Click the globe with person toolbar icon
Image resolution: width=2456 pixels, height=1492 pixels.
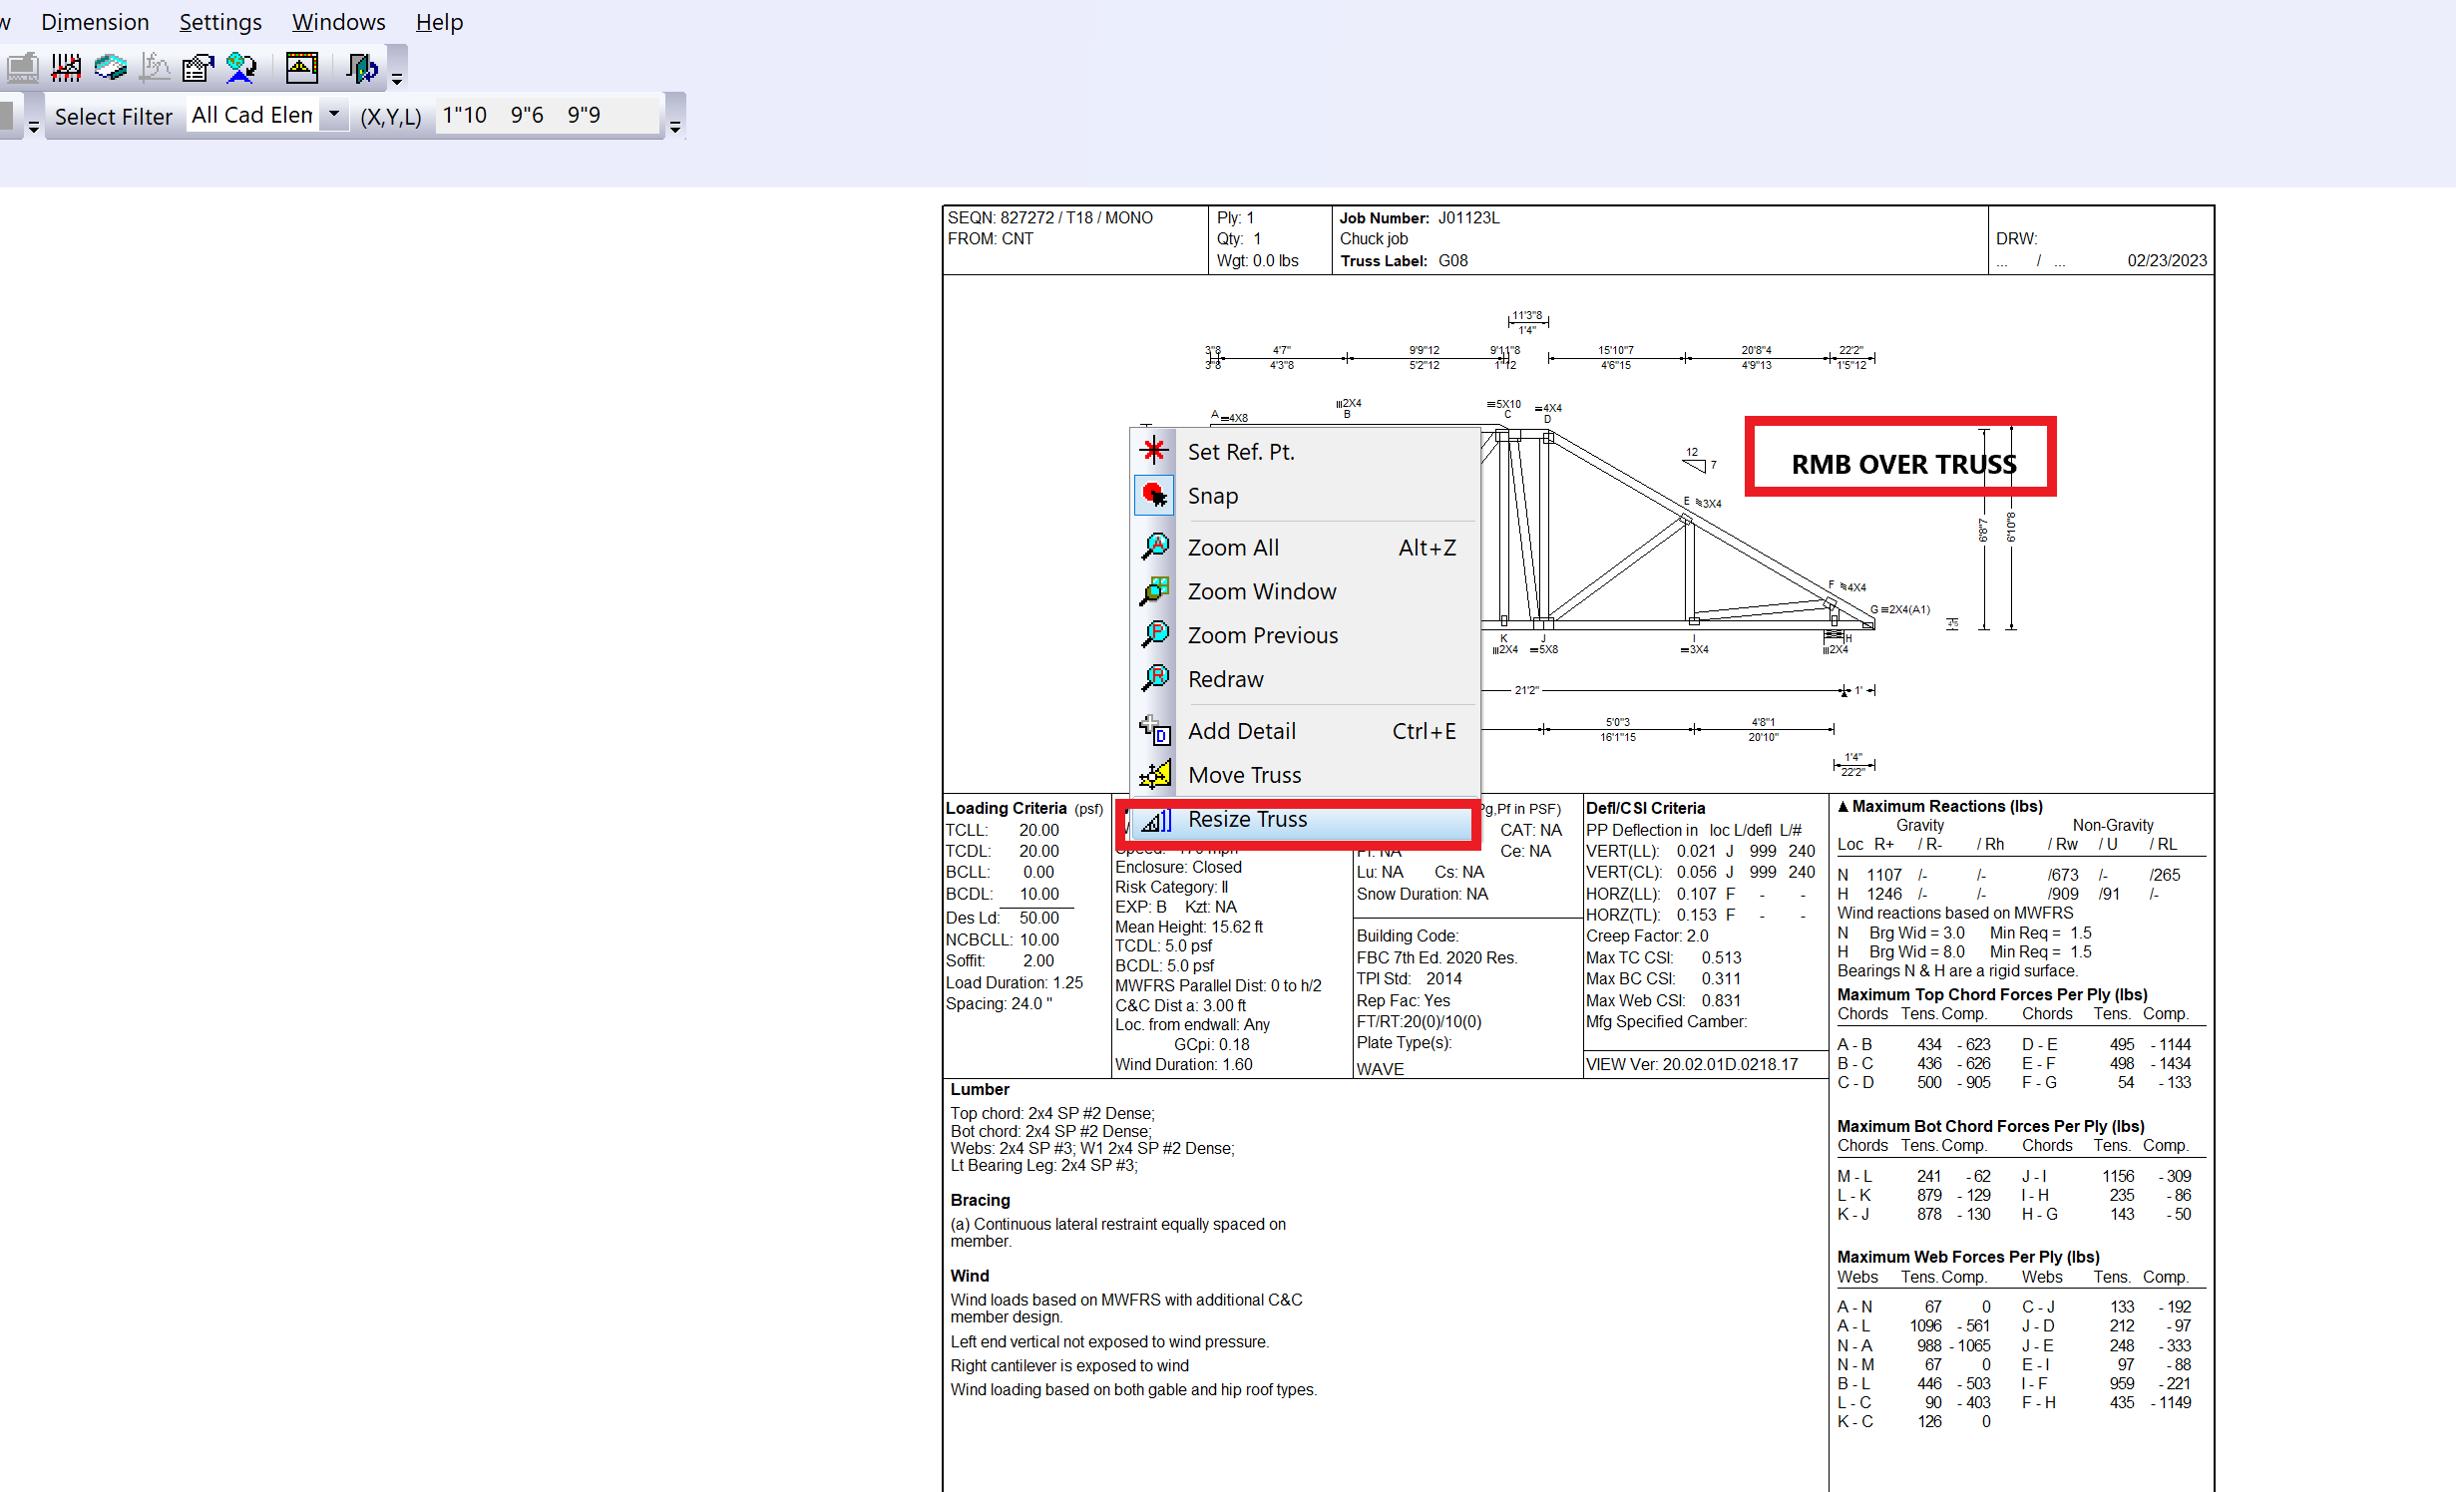pyautogui.click(x=241, y=68)
